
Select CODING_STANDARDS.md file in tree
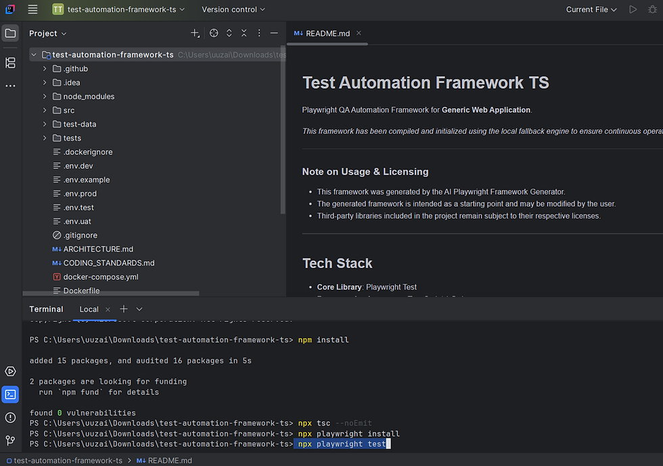104,263
